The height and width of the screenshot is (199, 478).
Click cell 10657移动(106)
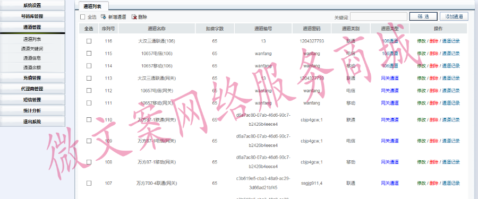click(x=157, y=66)
